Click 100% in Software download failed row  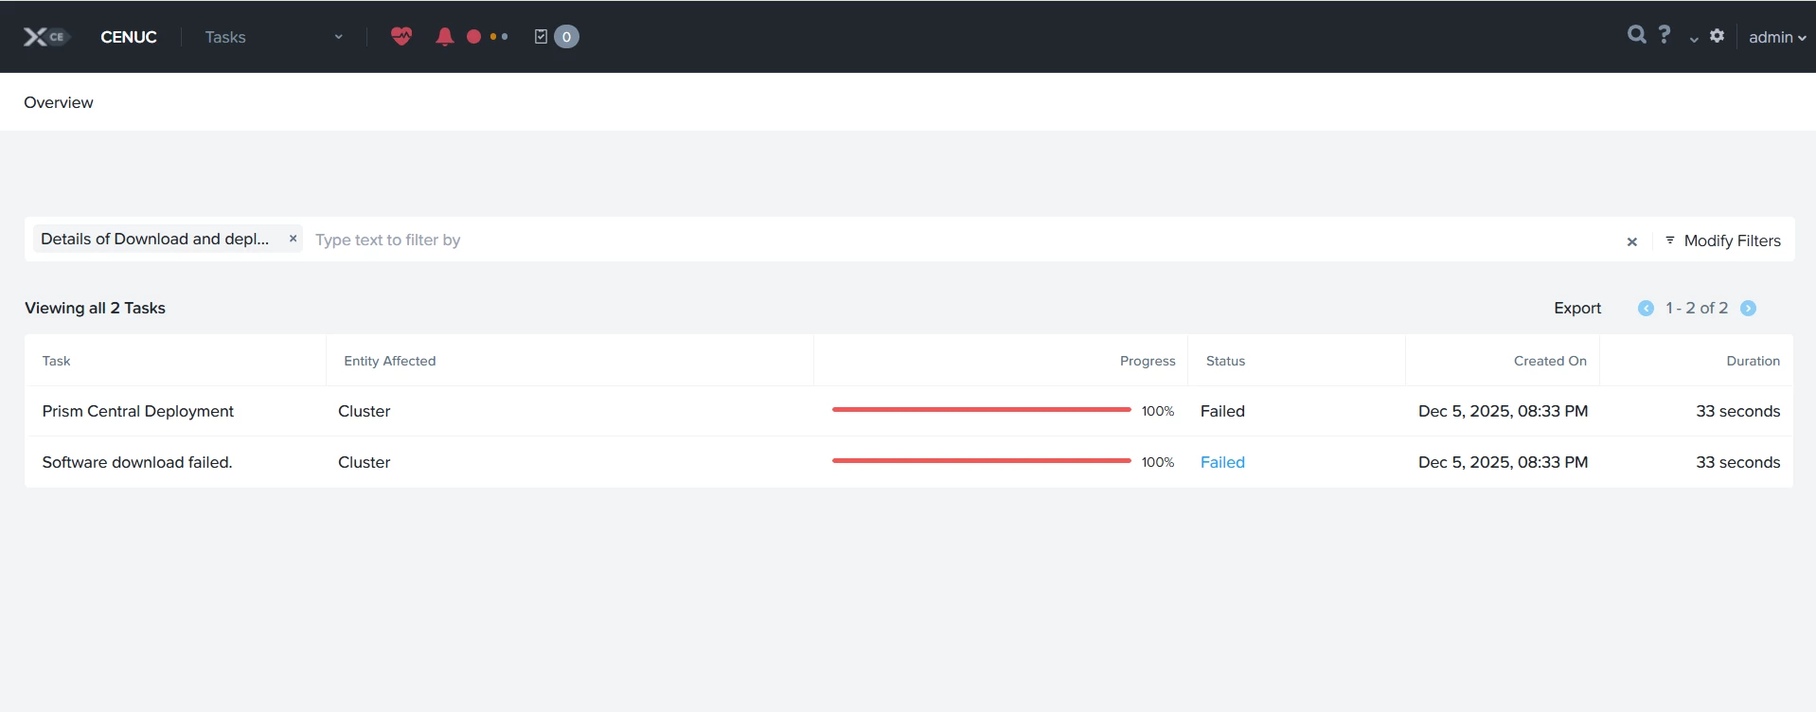1157,462
